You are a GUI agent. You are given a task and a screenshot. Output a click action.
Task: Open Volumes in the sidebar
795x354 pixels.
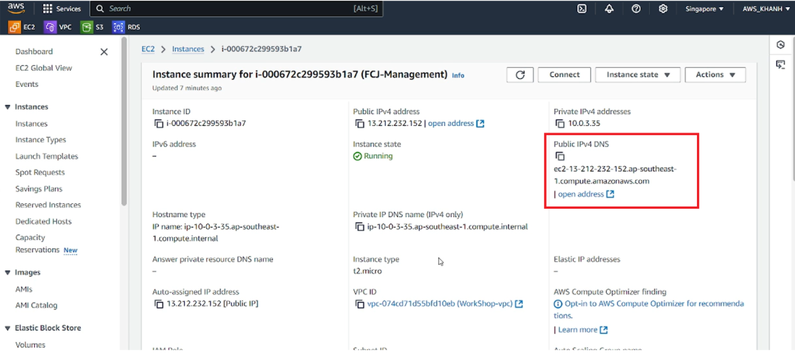pos(31,345)
